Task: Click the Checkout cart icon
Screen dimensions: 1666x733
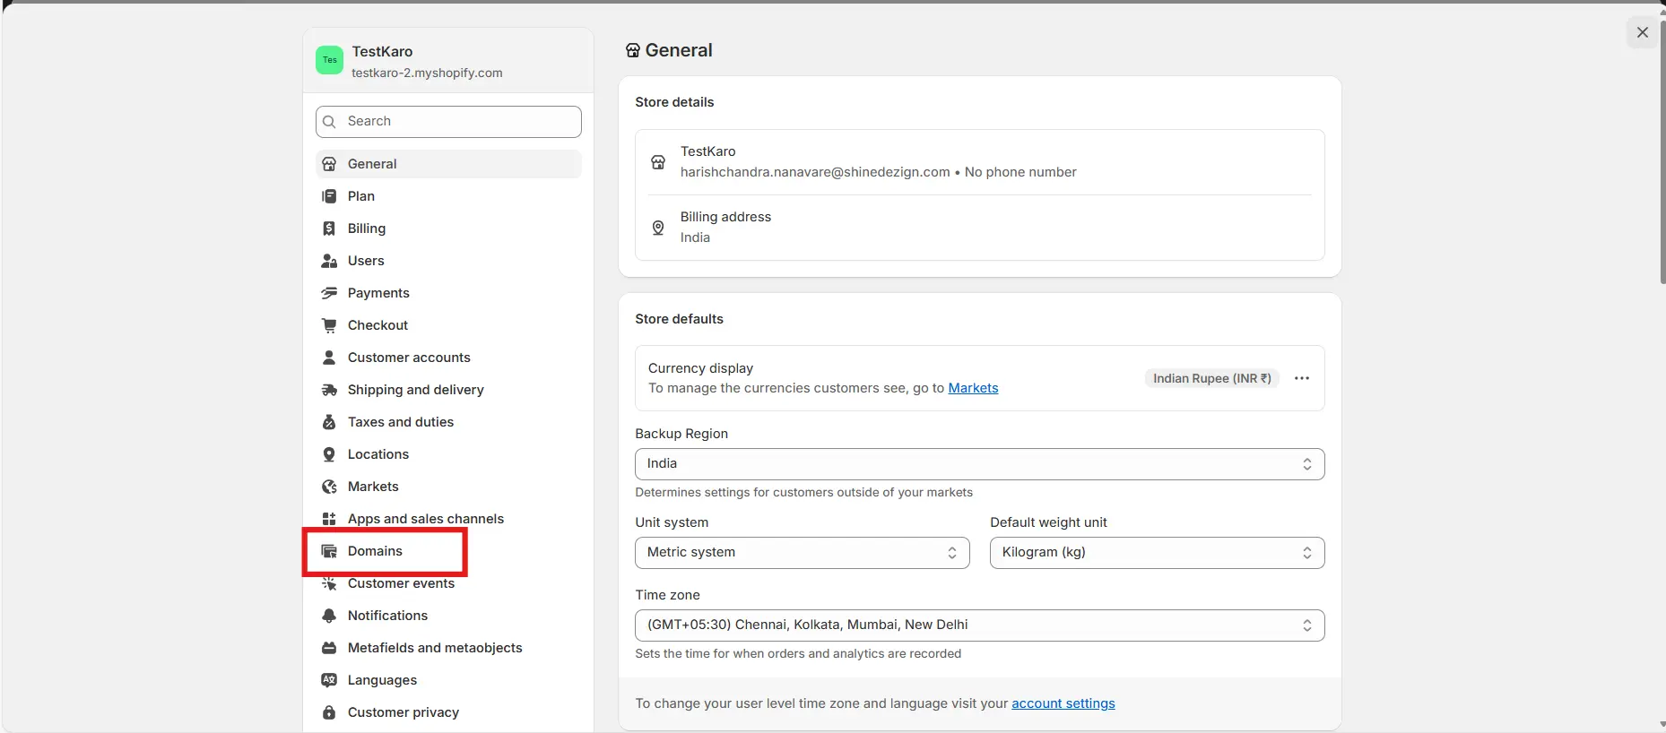Action: coord(329,325)
